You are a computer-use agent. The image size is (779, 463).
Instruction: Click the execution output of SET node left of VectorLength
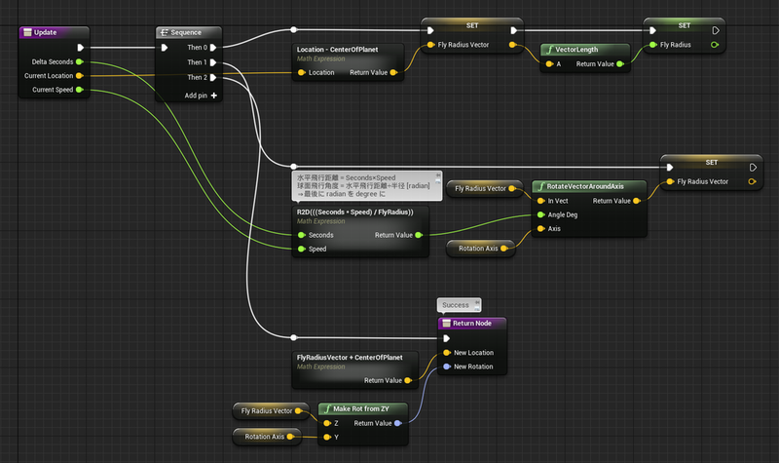(x=514, y=30)
